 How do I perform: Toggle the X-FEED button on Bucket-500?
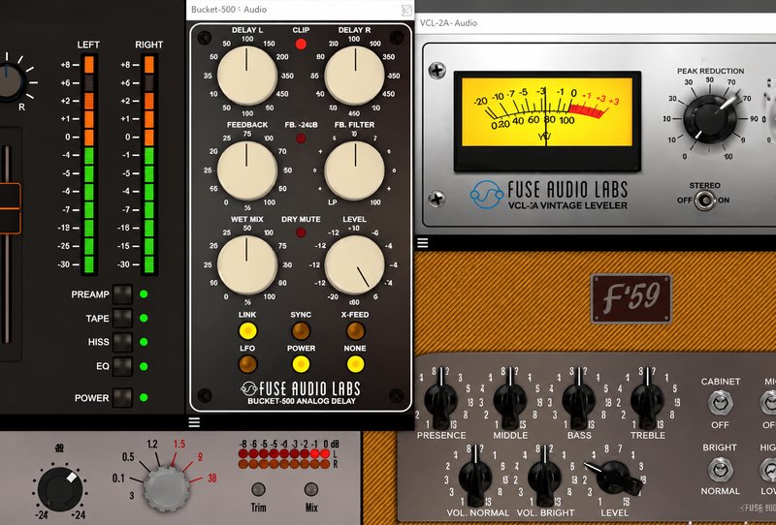(355, 330)
